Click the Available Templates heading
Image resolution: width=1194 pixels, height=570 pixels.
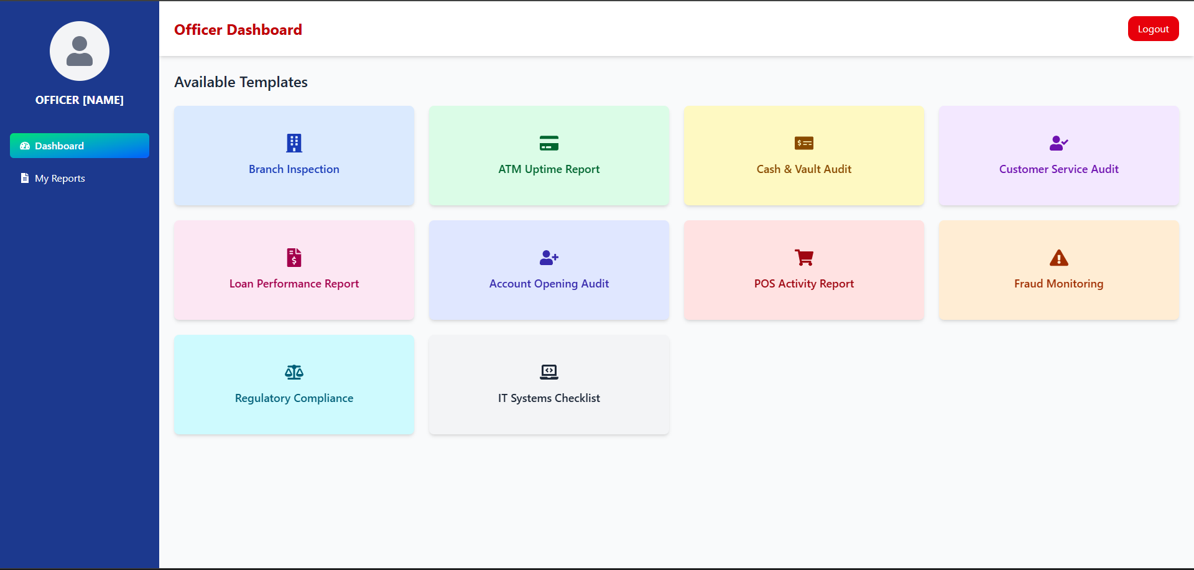241,82
